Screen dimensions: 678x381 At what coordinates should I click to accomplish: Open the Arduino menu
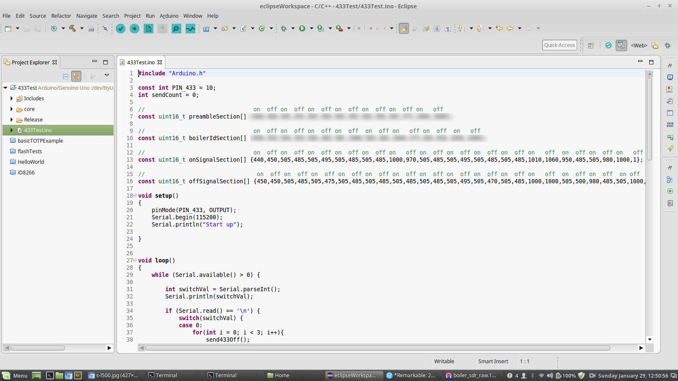click(x=169, y=16)
